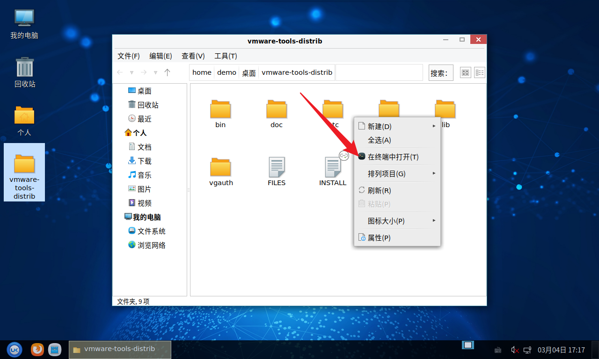Open 属性(P) from the context menu
The image size is (599, 359).
pos(397,238)
